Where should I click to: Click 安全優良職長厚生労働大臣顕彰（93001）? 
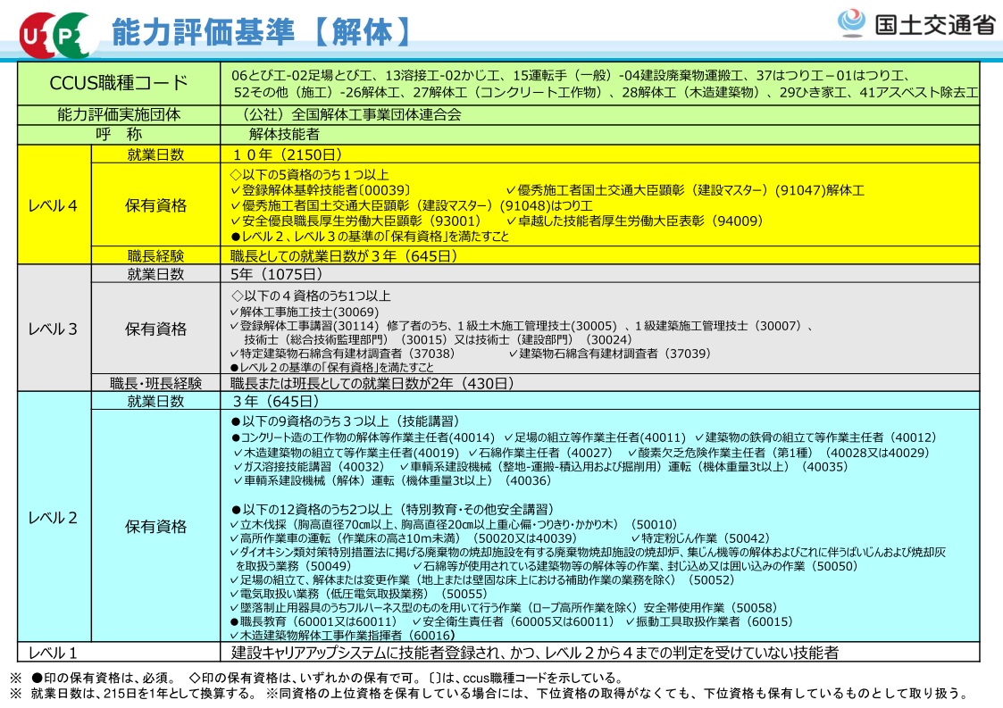356,221
